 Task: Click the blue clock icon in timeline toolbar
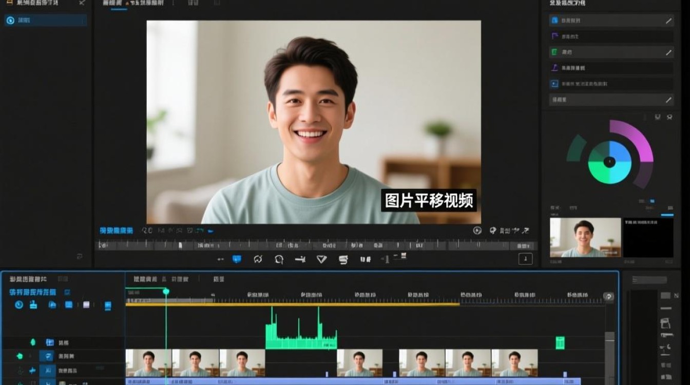coord(19,304)
